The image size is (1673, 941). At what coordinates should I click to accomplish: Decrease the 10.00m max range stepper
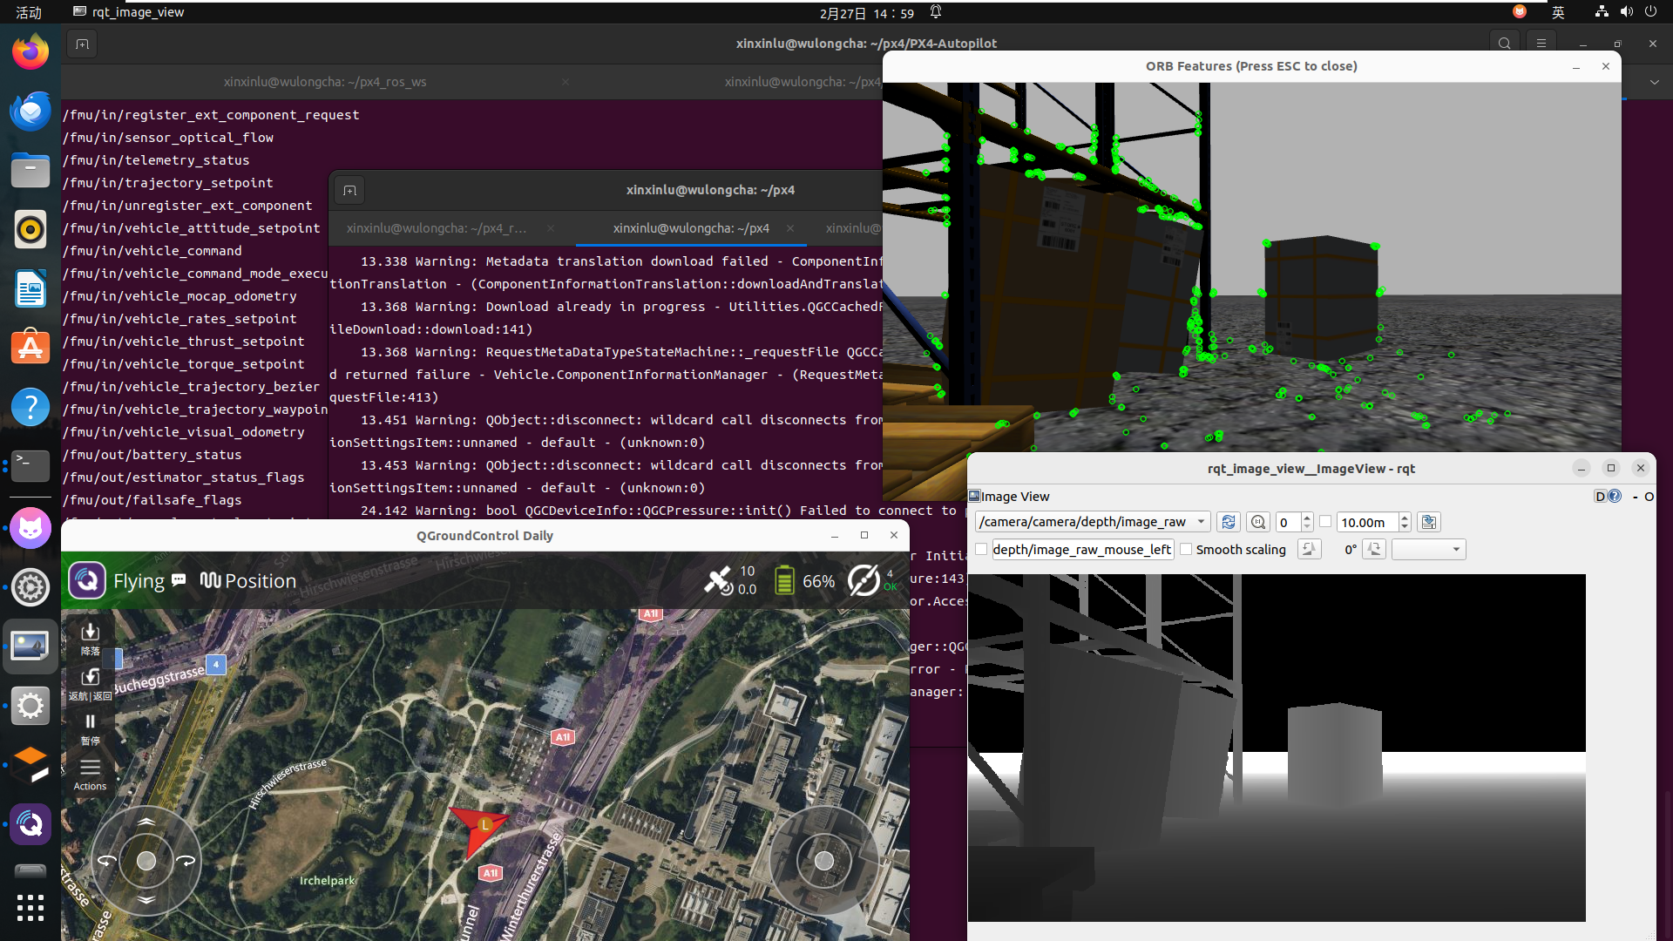click(x=1405, y=527)
